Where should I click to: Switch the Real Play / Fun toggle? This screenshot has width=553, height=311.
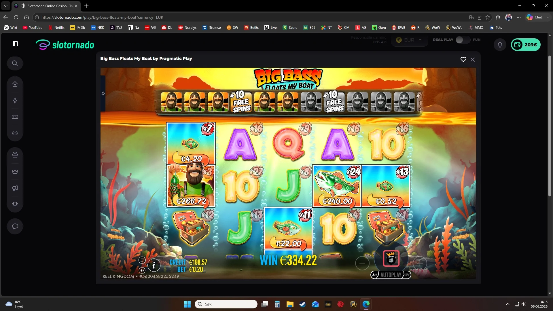463,40
